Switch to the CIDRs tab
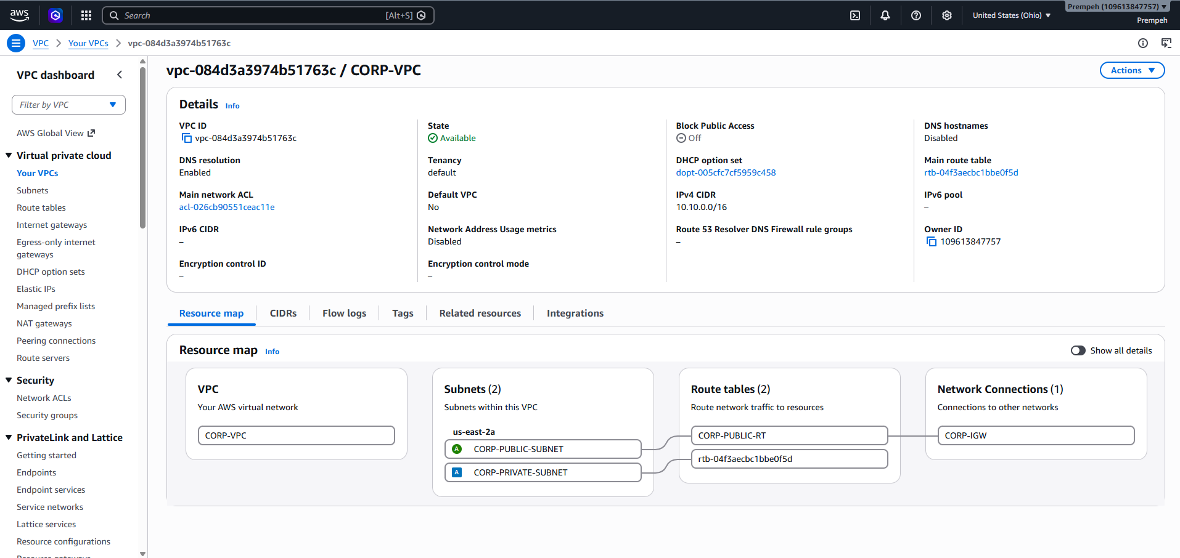The width and height of the screenshot is (1180, 558). pos(283,313)
